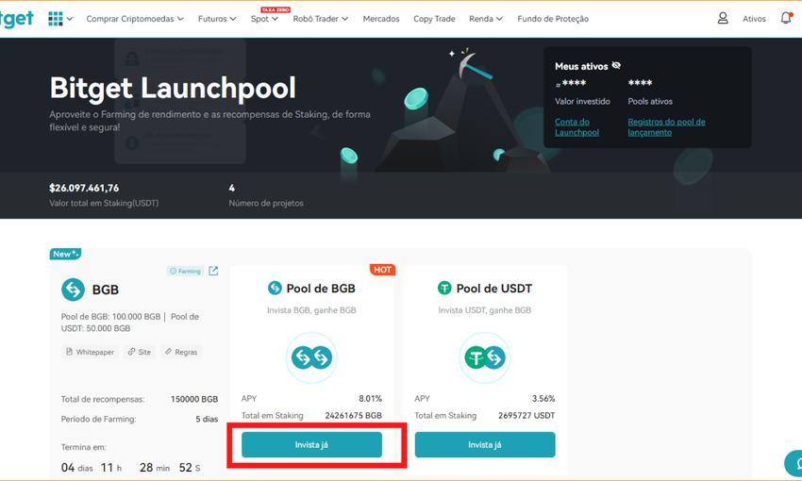Click the Pool de USDT title icon
The height and width of the screenshot is (481, 802).
[444, 288]
